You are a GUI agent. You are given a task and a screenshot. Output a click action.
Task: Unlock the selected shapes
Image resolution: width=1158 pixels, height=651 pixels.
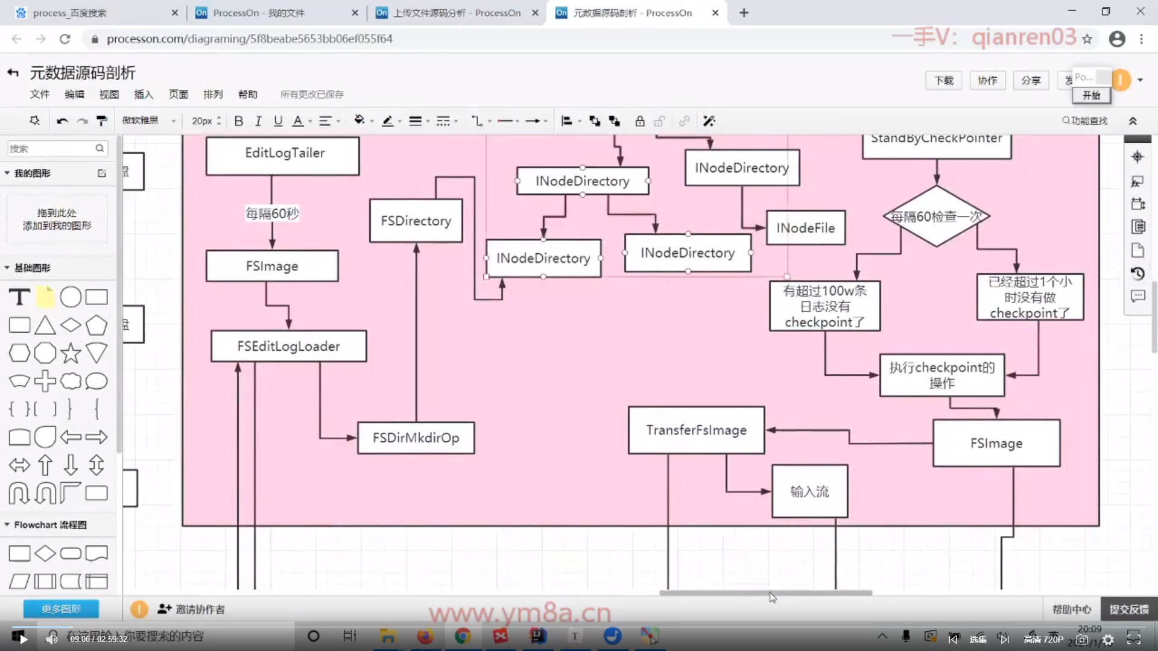tap(660, 121)
